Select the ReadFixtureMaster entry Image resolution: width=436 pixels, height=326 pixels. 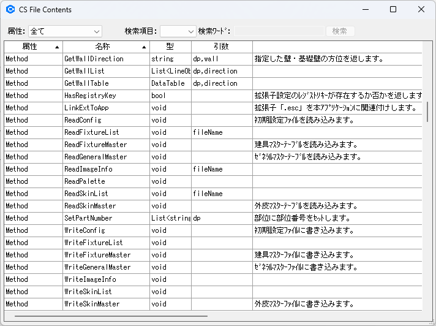click(96, 145)
